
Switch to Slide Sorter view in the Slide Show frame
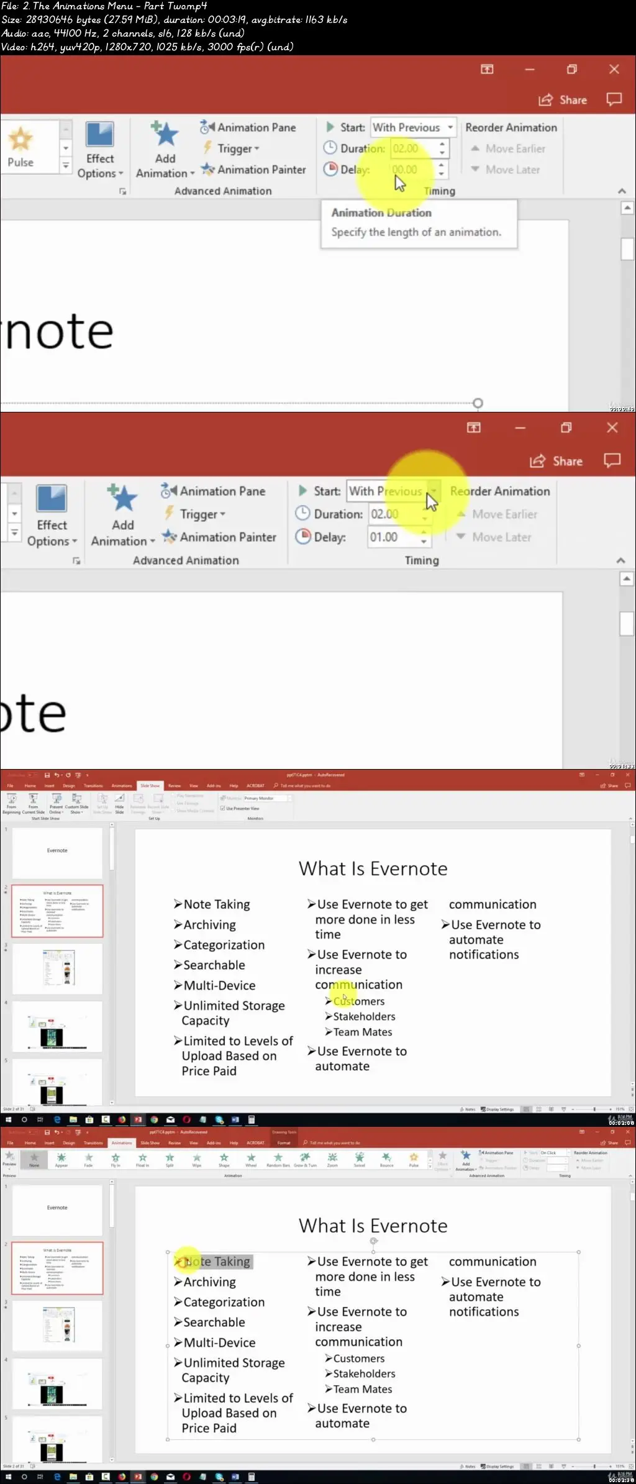coord(538,1109)
